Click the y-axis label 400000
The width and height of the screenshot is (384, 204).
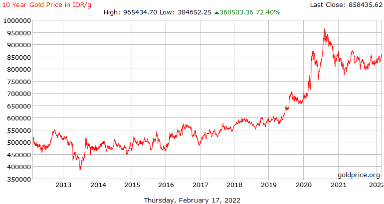tap(19, 167)
